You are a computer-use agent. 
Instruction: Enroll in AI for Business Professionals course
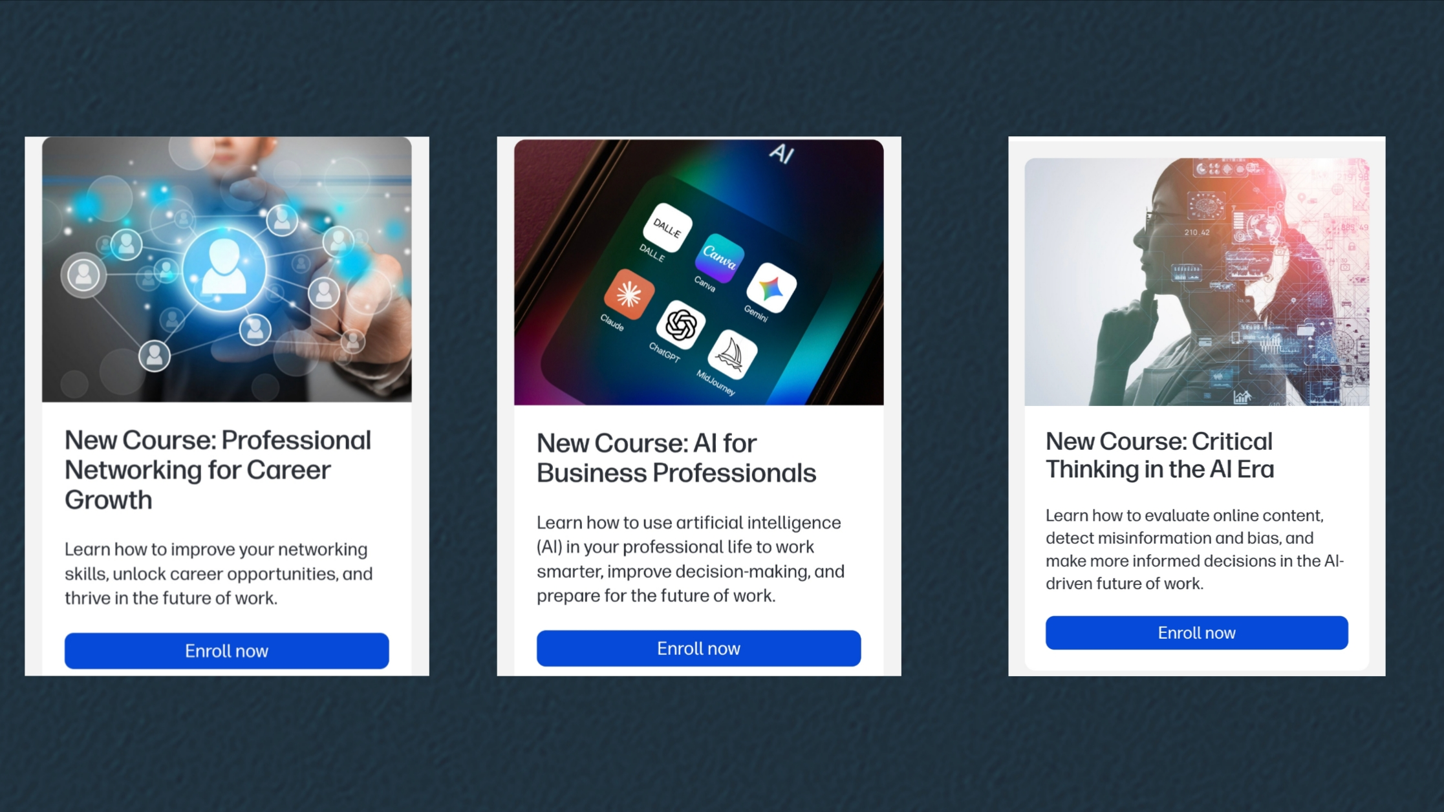pos(698,648)
